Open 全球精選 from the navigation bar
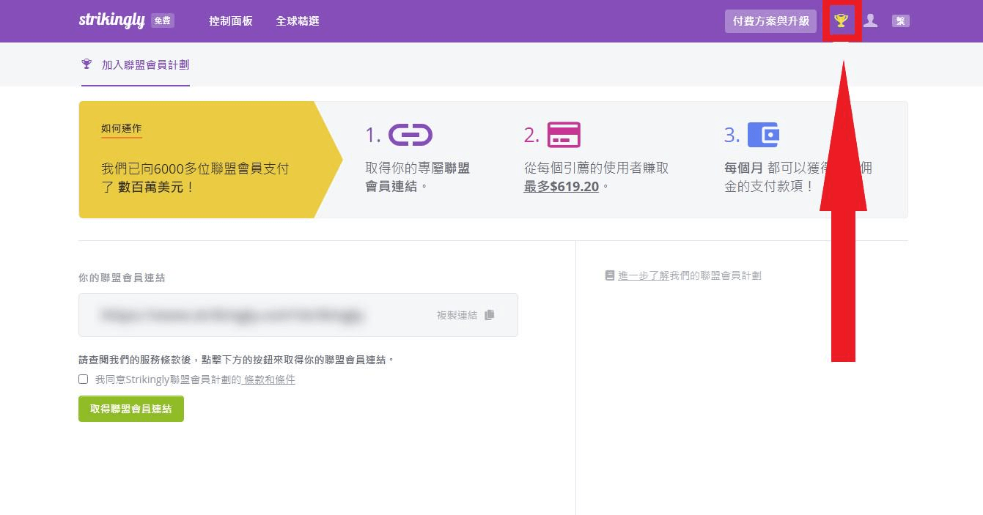983x515 pixels. (x=297, y=21)
